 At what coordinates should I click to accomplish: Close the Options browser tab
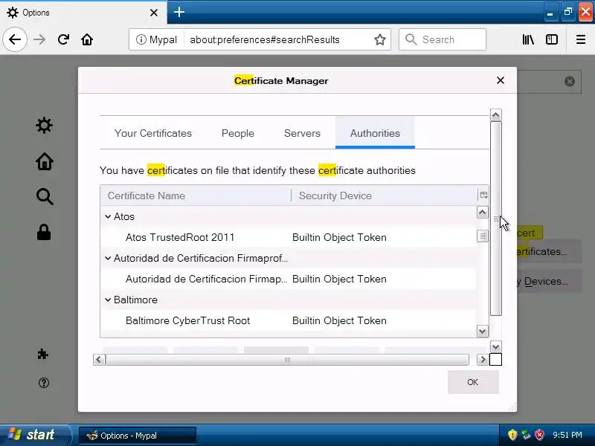click(x=154, y=13)
